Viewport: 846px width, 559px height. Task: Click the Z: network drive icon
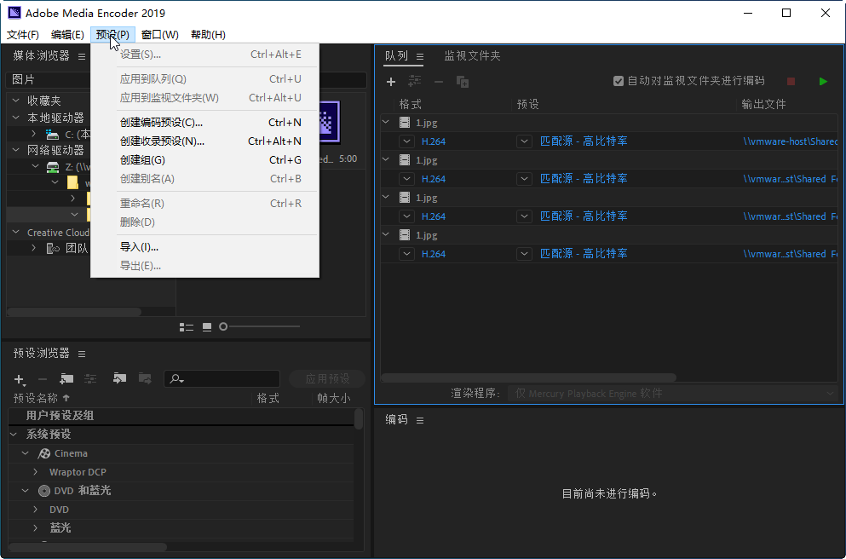pyautogui.click(x=52, y=167)
